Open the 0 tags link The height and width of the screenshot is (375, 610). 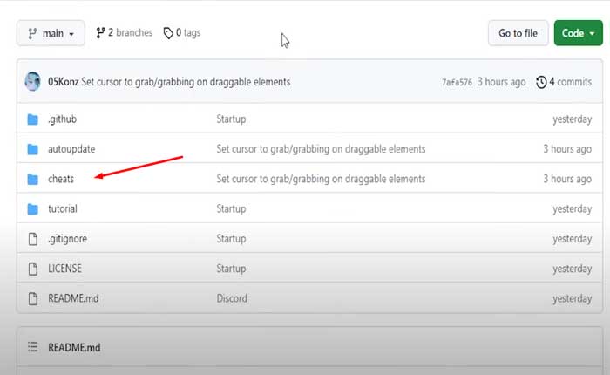(181, 33)
